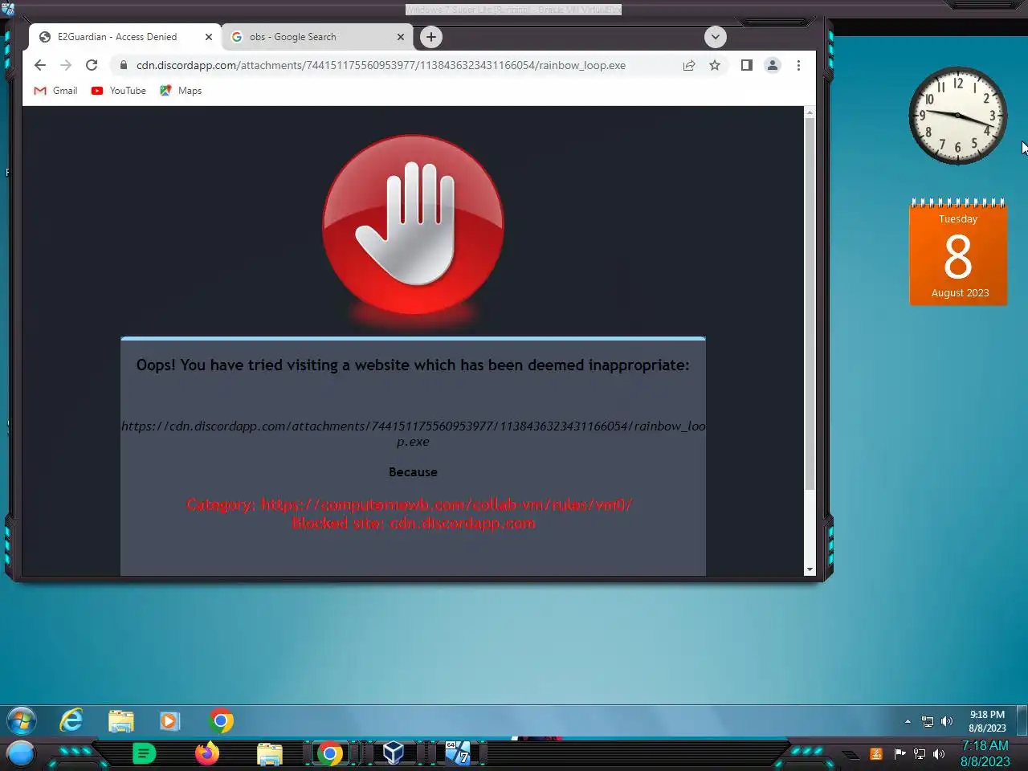Open Chrome three-dot menu
Screen dimensions: 1028x771
(x=798, y=65)
